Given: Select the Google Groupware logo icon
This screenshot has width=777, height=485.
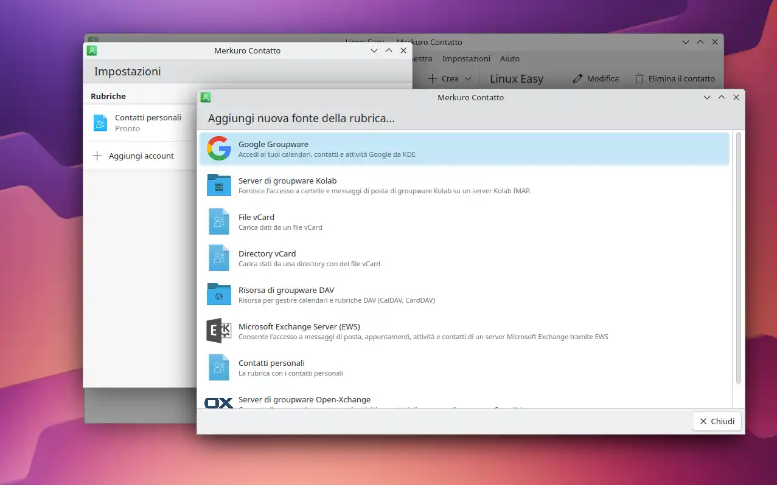Looking at the screenshot, I should tap(218, 148).
